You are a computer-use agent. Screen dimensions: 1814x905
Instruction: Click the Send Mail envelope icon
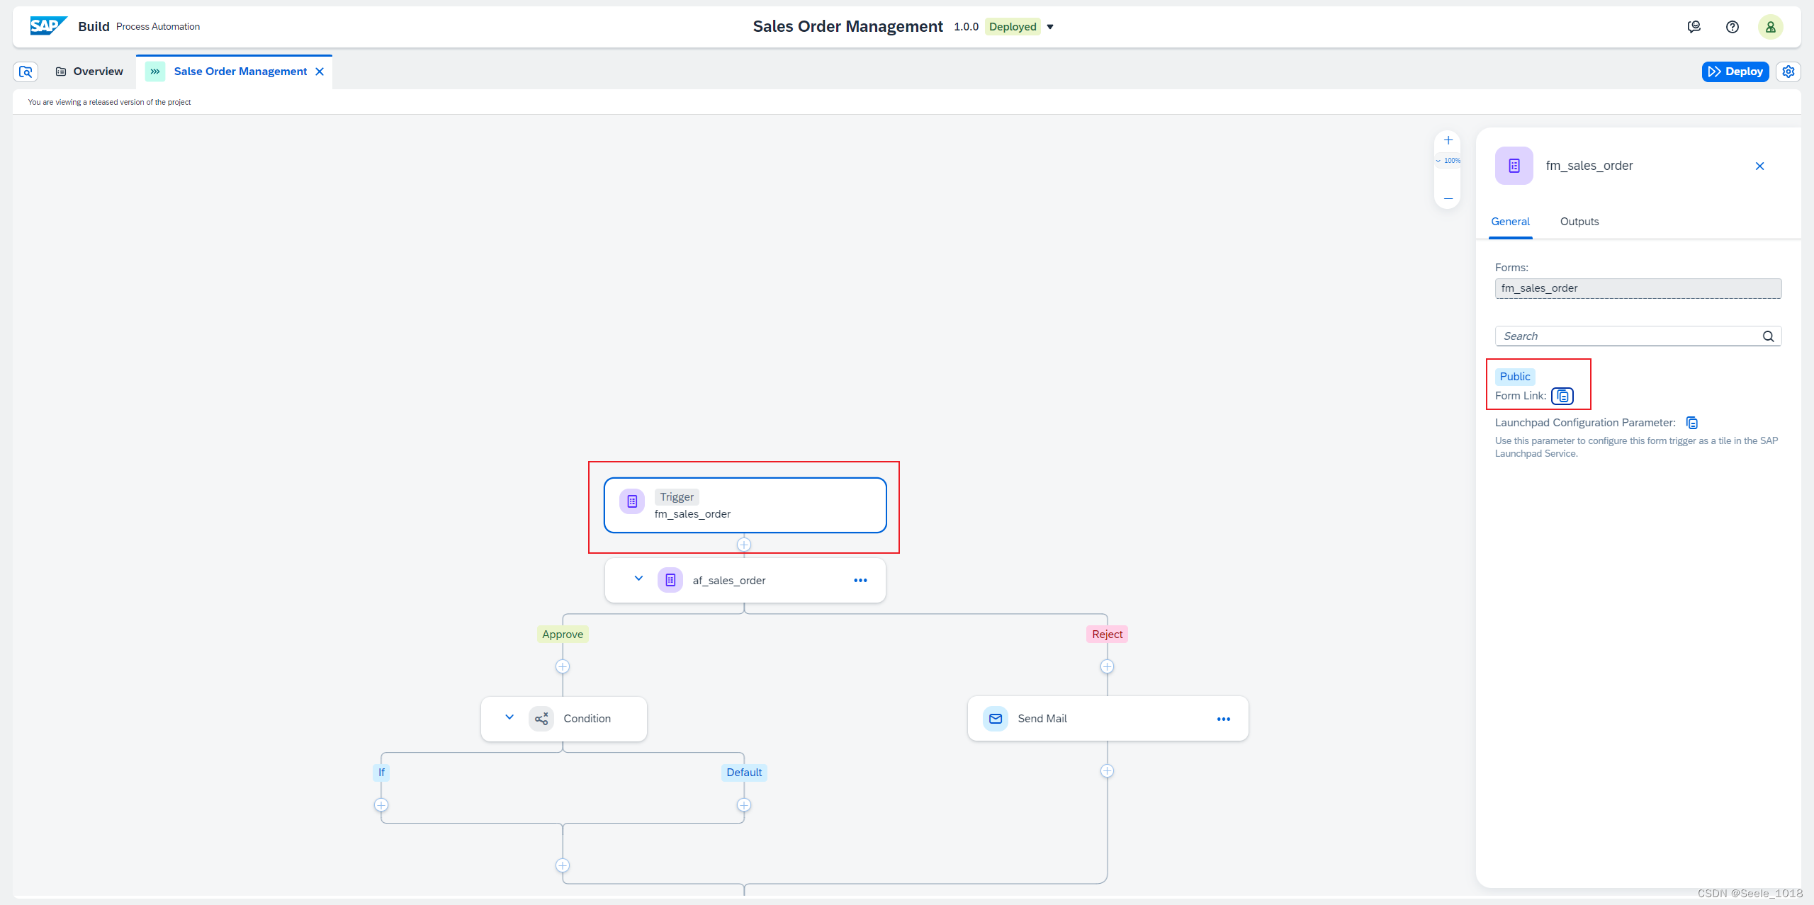(x=996, y=719)
